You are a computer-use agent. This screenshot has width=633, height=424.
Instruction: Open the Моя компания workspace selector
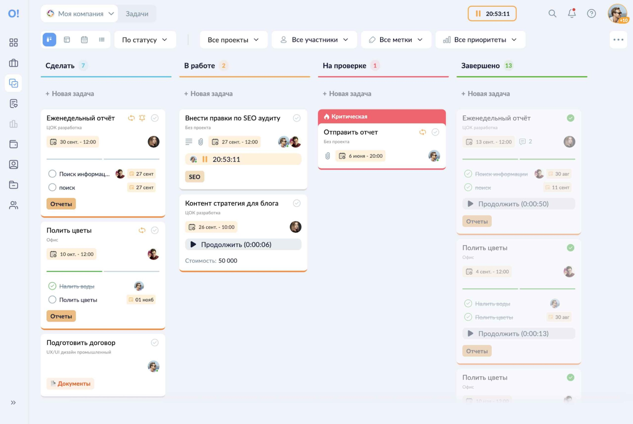pos(80,14)
